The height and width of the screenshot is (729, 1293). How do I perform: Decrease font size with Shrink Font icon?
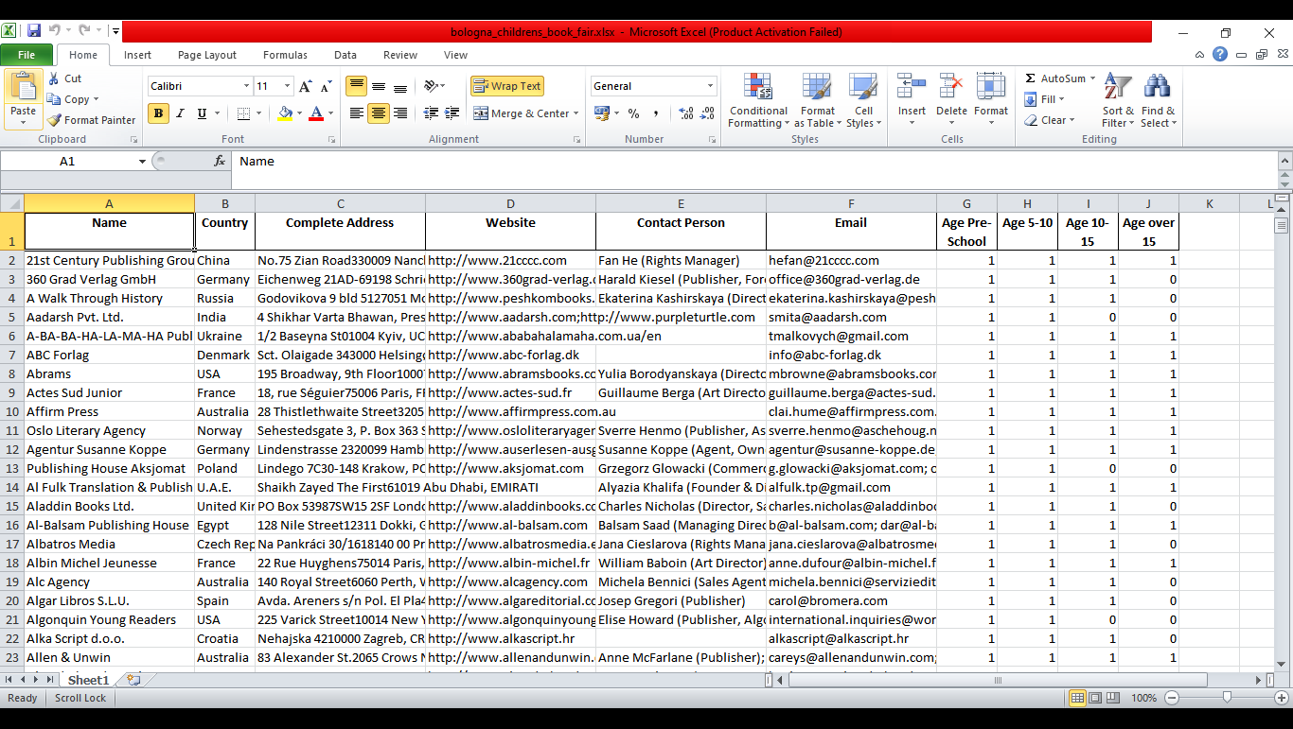(327, 86)
